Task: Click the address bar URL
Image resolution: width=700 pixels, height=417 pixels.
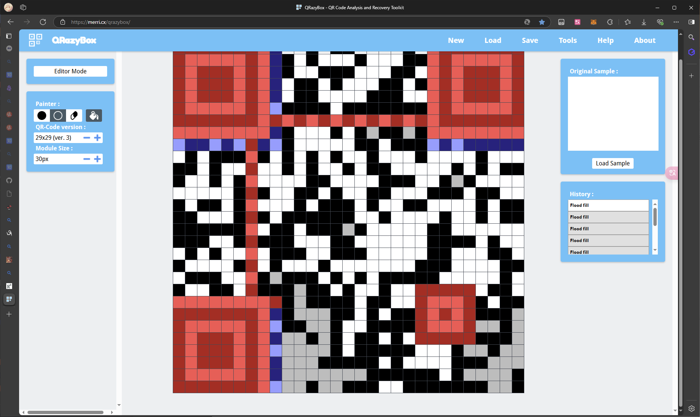Action: (x=101, y=22)
